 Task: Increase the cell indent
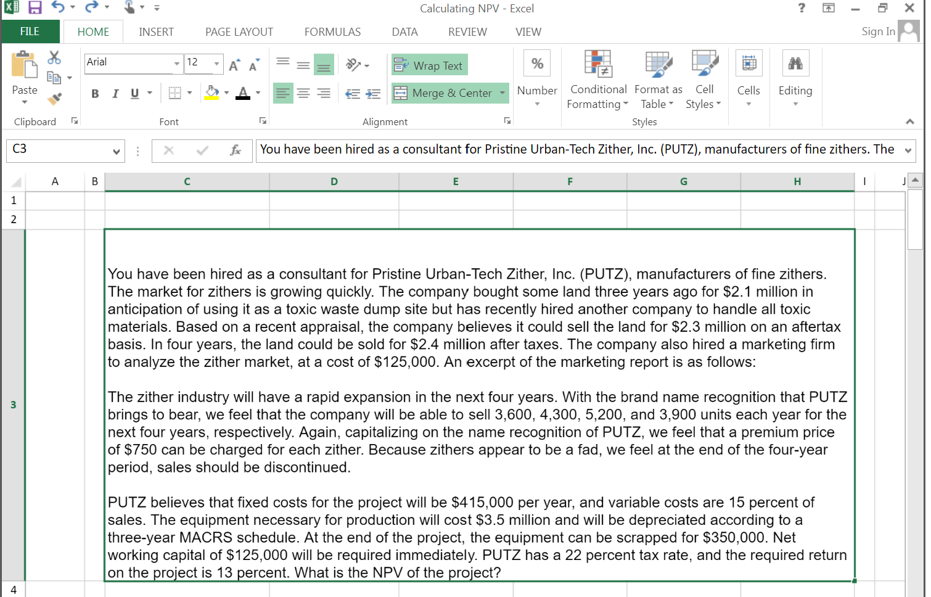[373, 94]
